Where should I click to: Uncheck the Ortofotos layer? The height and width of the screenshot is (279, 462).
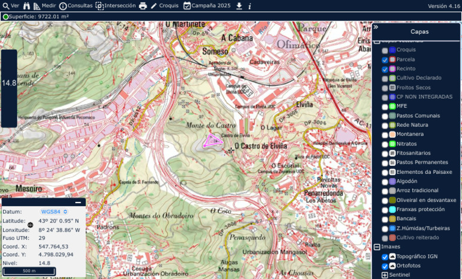pos(385,266)
